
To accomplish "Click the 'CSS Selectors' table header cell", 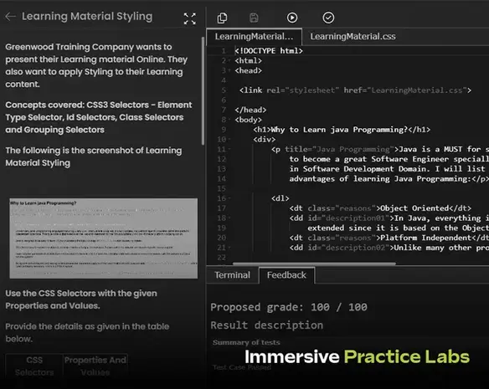I will point(34,366).
